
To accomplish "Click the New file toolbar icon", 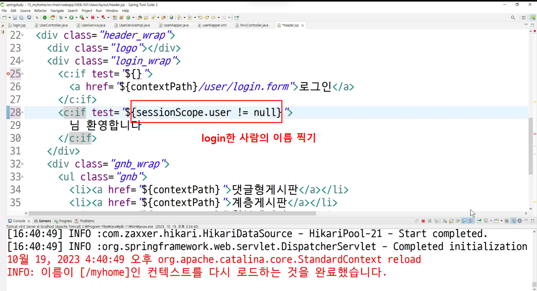I will 4,18.
